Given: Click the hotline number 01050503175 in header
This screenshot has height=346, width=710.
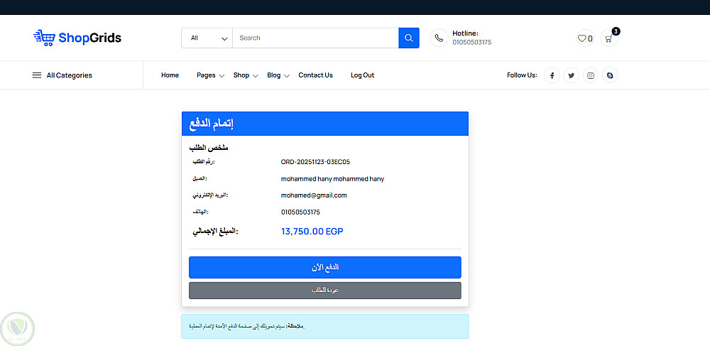Looking at the screenshot, I should tap(472, 43).
